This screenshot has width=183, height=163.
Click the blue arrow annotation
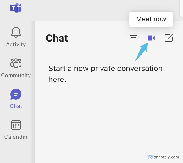click(x=142, y=52)
